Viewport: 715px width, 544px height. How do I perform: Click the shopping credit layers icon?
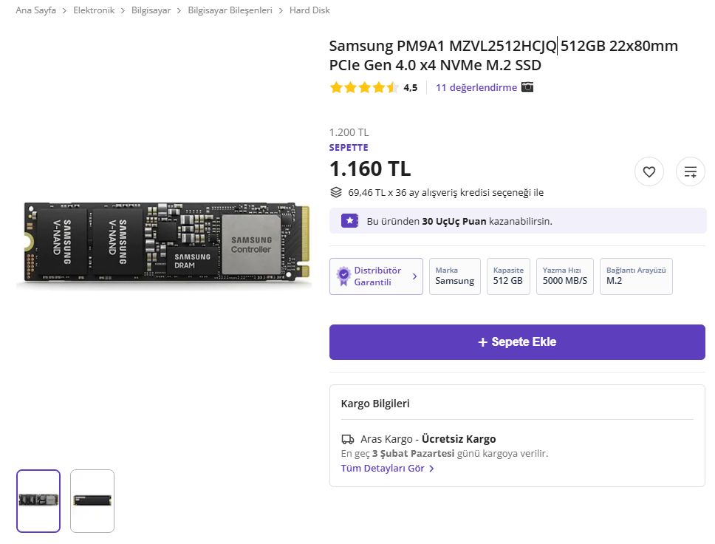tap(336, 193)
